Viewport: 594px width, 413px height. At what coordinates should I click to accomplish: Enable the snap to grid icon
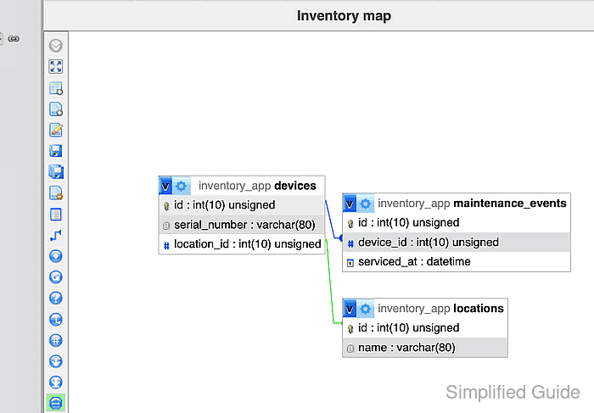point(56,340)
